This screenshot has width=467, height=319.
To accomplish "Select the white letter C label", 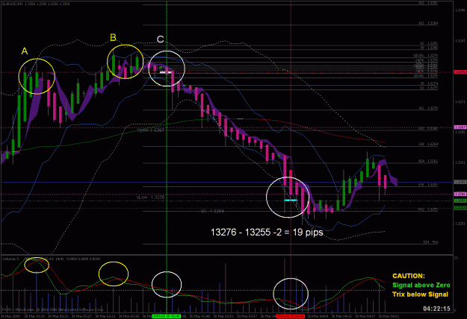I will tap(160, 40).
